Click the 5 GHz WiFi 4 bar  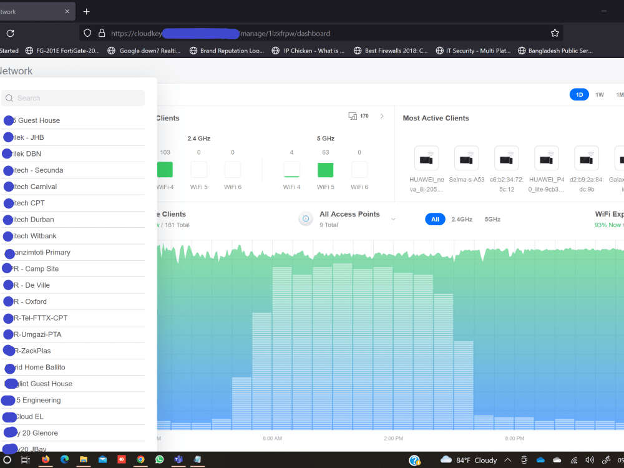click(291, 170)
